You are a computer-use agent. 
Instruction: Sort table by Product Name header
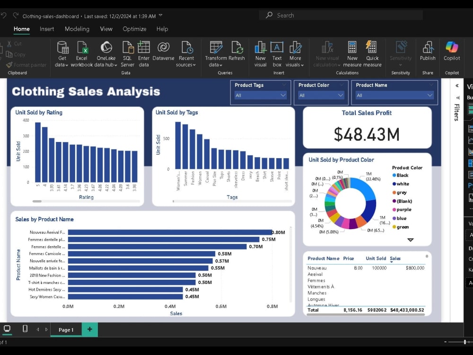[324, 258]
